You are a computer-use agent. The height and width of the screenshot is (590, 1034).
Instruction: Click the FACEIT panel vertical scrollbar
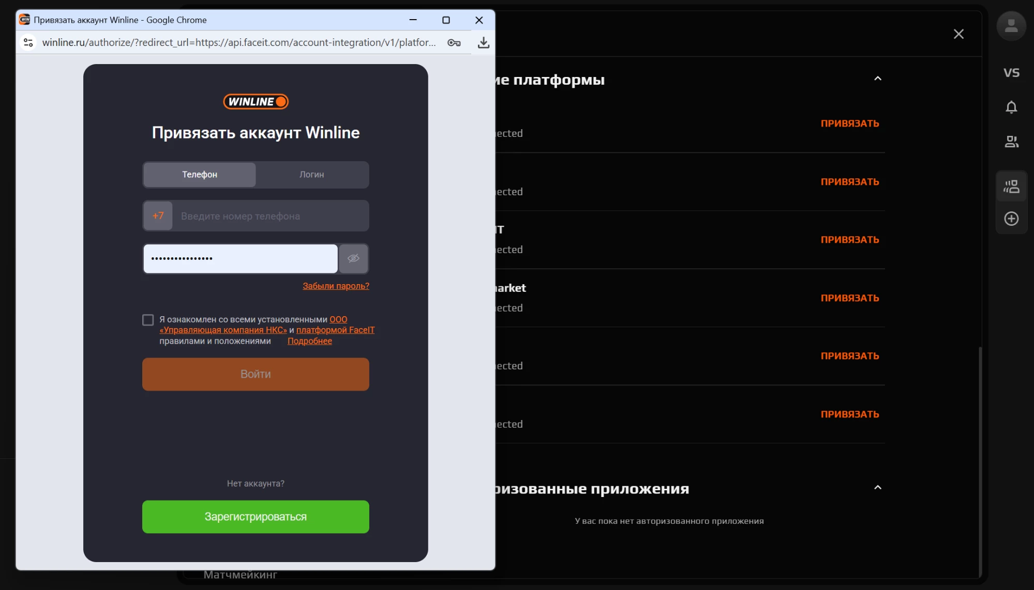pos(980,462)
